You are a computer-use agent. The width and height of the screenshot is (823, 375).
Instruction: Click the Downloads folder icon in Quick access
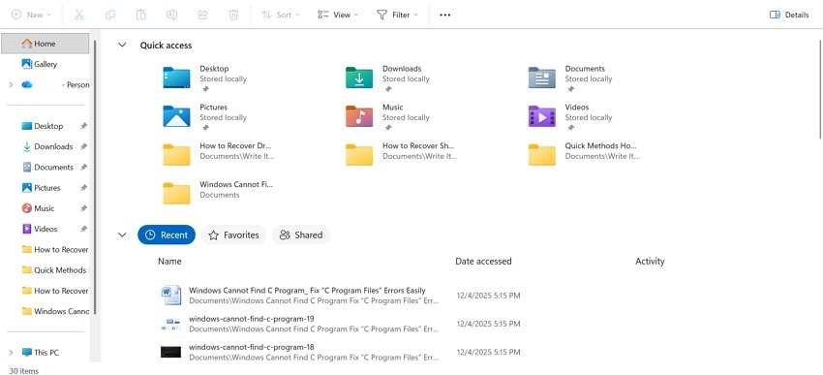(359, 78)
